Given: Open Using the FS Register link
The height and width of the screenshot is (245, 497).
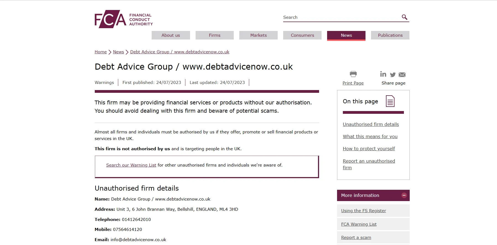Looking at the screenshot, I should 364,211.
